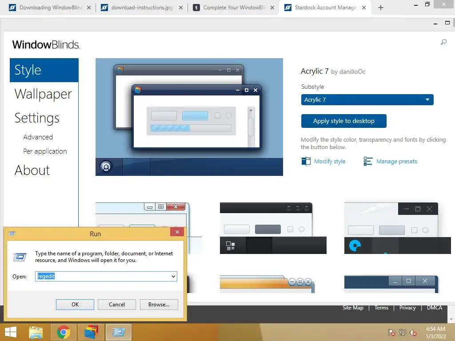This screenshot has width=455, height=341.
Task: Select the orange-toolbar style thumbnail
Action: 267,284
